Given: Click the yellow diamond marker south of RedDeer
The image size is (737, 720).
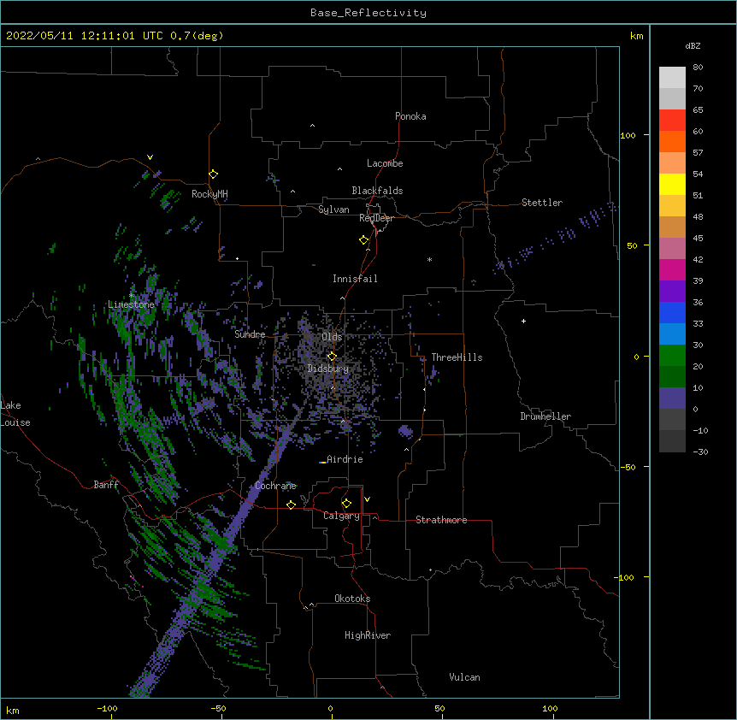Looking at the screenshot, I should click(364, 240).
